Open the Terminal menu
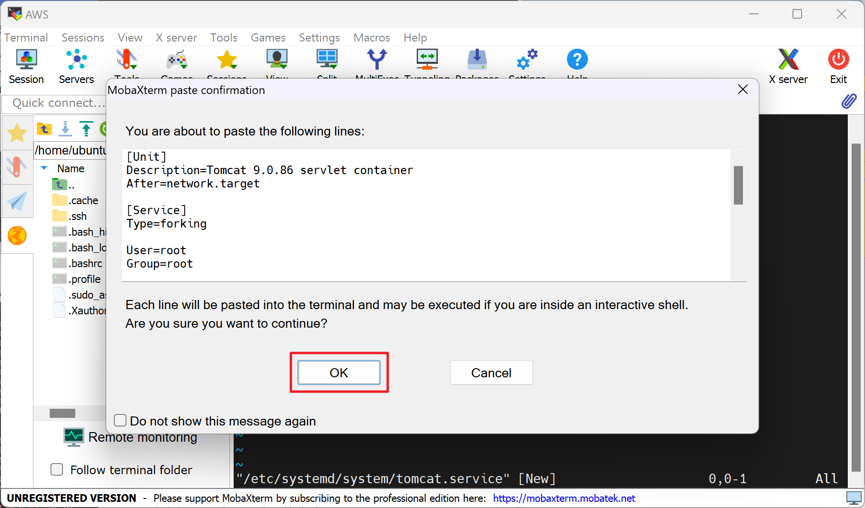This screenshot has width=865, height=508. 26,37
